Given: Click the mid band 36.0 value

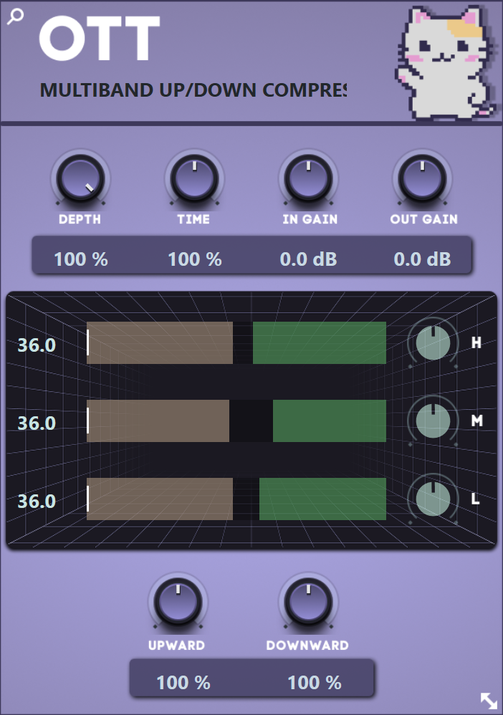Looking at the screenshot, I should [x=37, y=423].
